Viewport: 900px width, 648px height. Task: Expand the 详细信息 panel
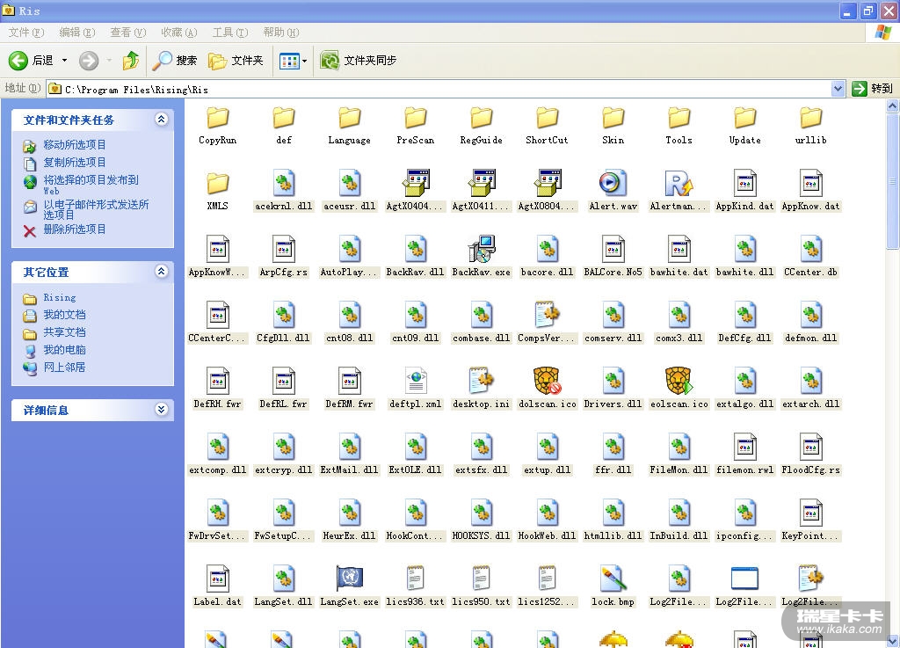pyautogui.click(x=161, y=410)
